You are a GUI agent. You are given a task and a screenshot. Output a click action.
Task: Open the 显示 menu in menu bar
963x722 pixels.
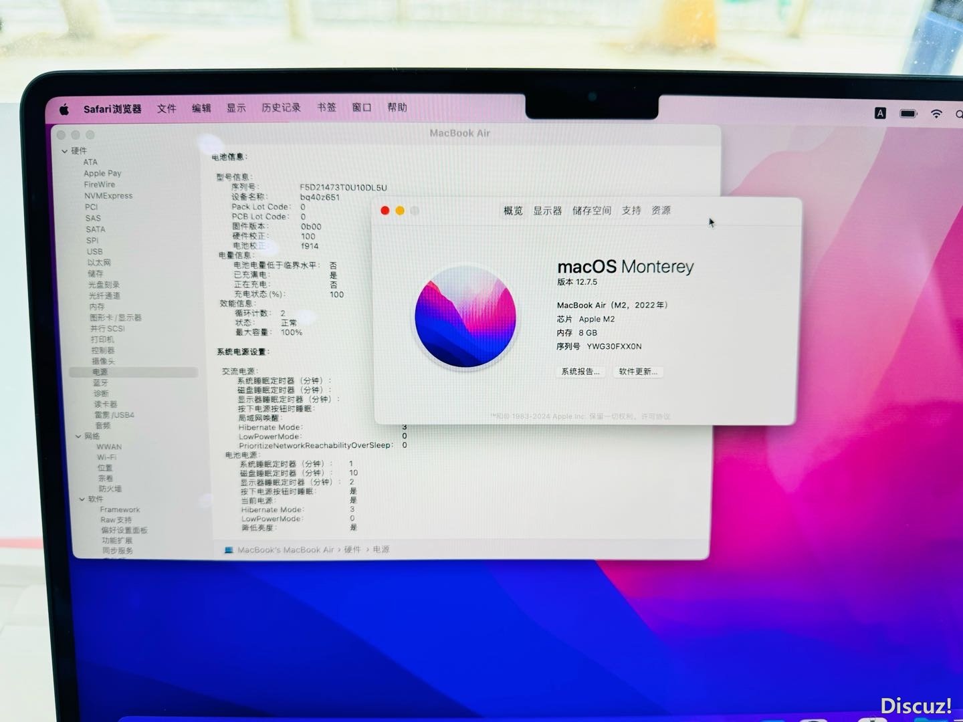(x=236, y=108)
